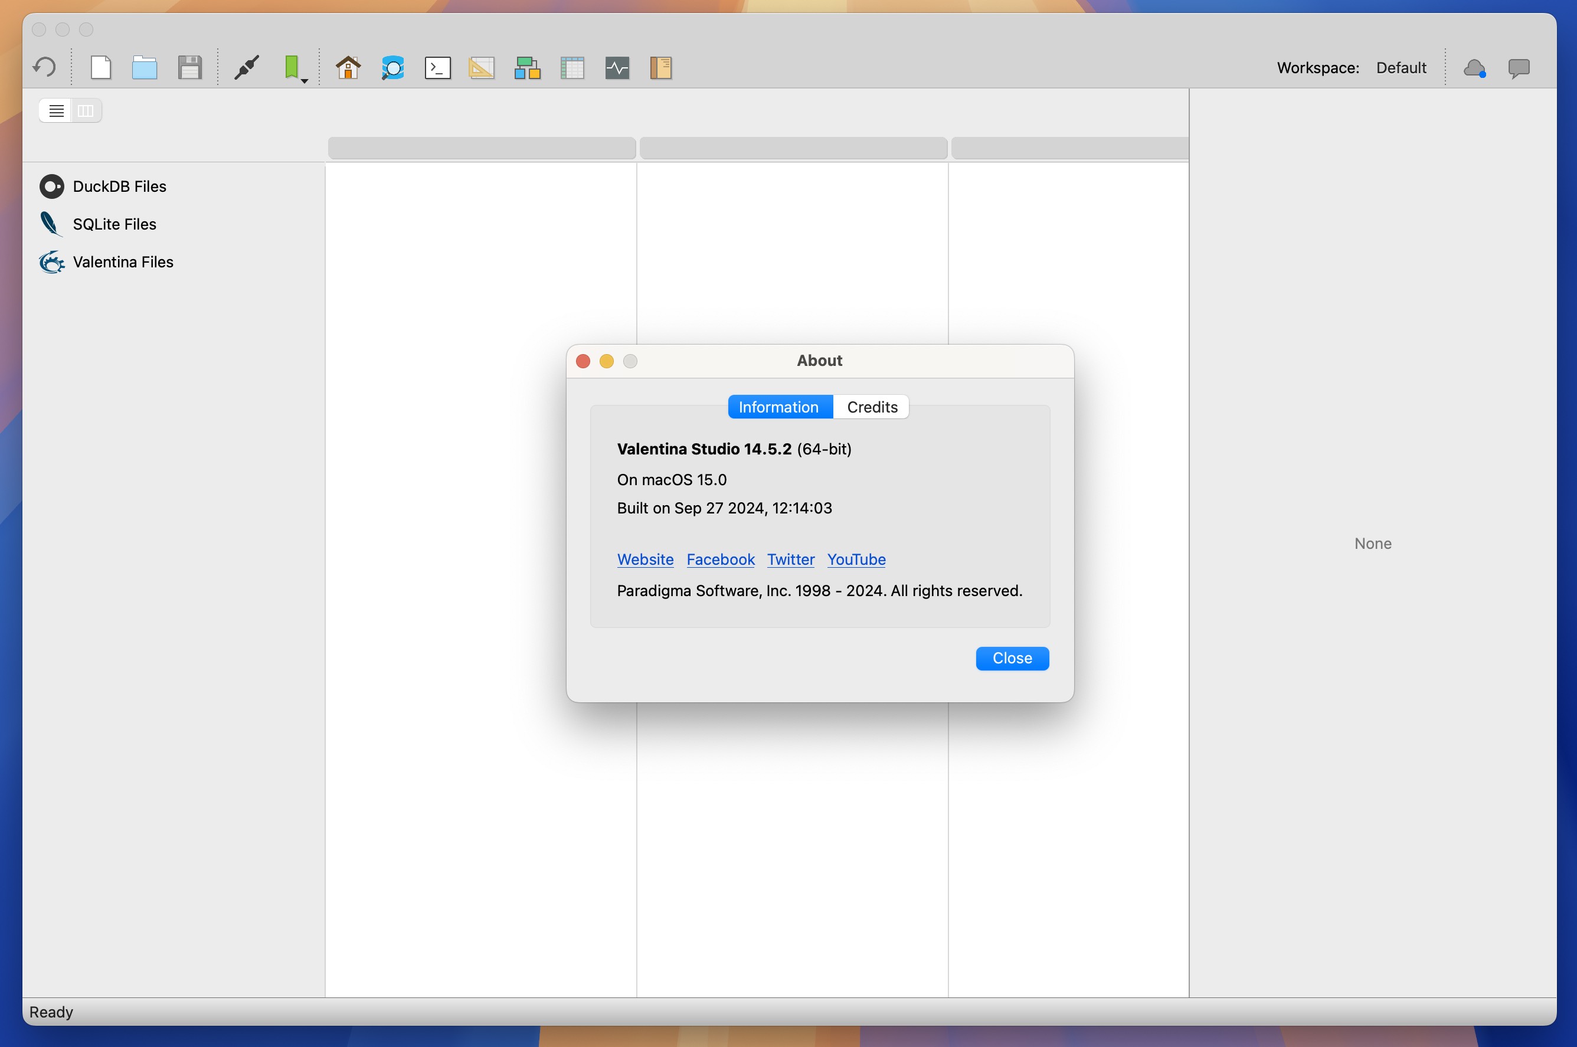Toggle the list view layout button
1577x1047 pixels.
55,110
